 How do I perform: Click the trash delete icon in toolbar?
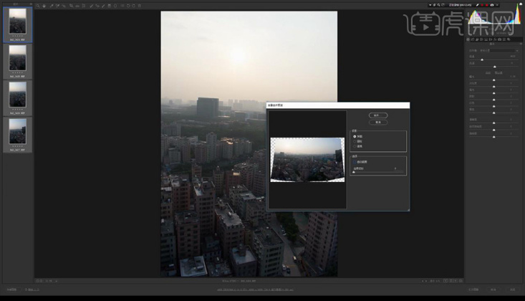[x=140, y=6]
